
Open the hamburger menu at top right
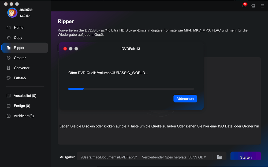coord(262,6)
